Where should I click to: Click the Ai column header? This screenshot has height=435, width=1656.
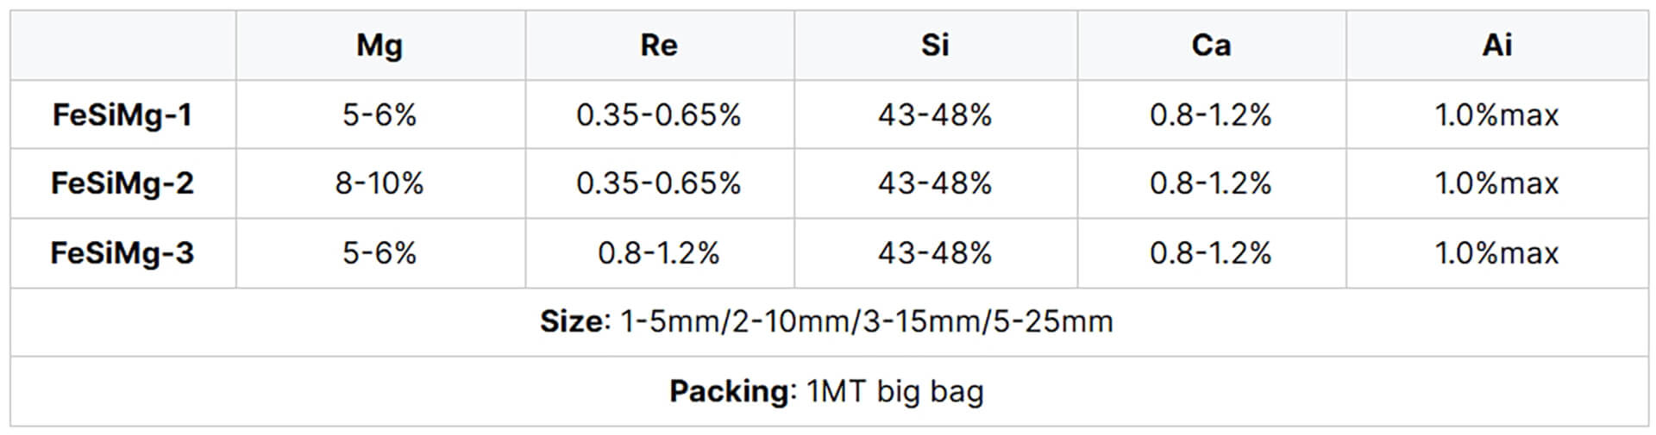click(x=1496, y=46)
